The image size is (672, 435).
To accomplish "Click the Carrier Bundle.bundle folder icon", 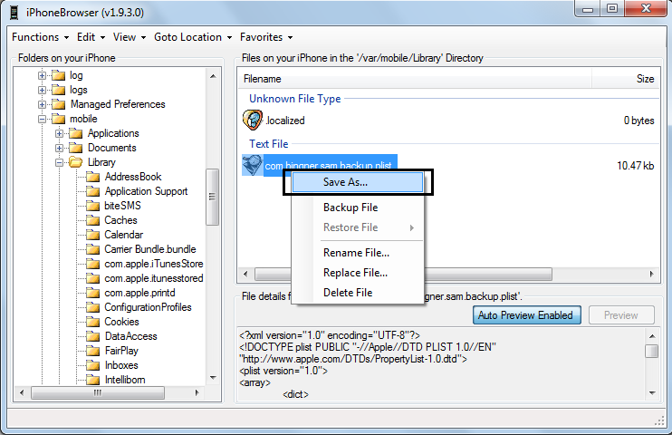I will point(92,250).
